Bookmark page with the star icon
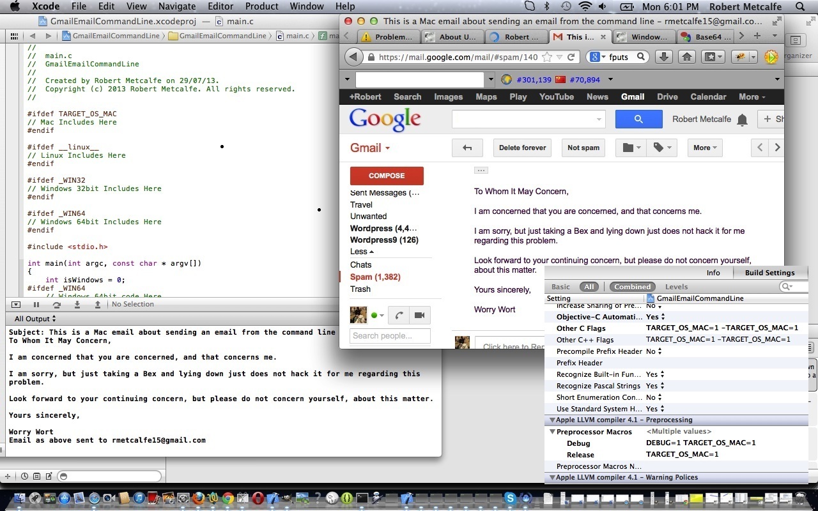Image resolution: width=818 pixels, height=511 pixels. click(x=547, y=57)
